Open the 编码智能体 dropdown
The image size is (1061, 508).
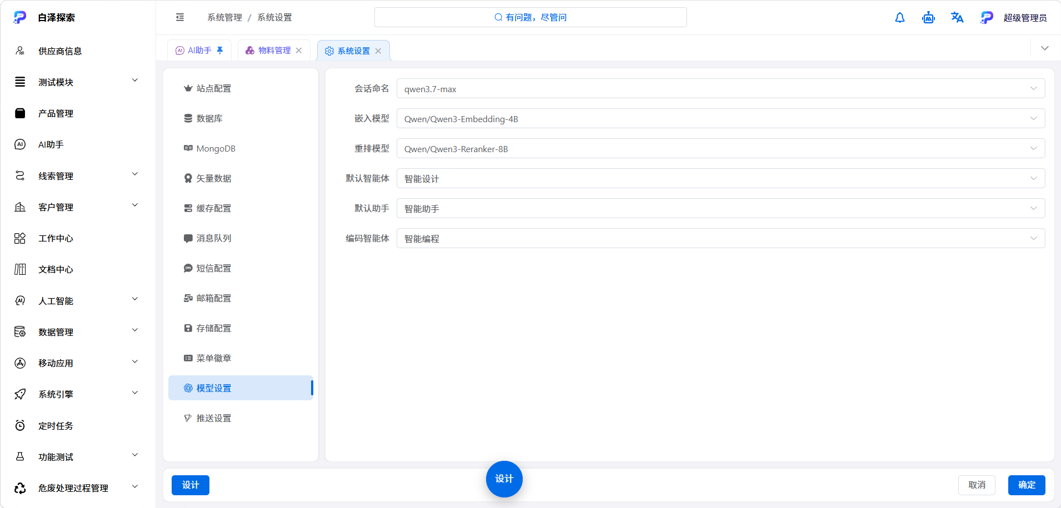(720, 239)
